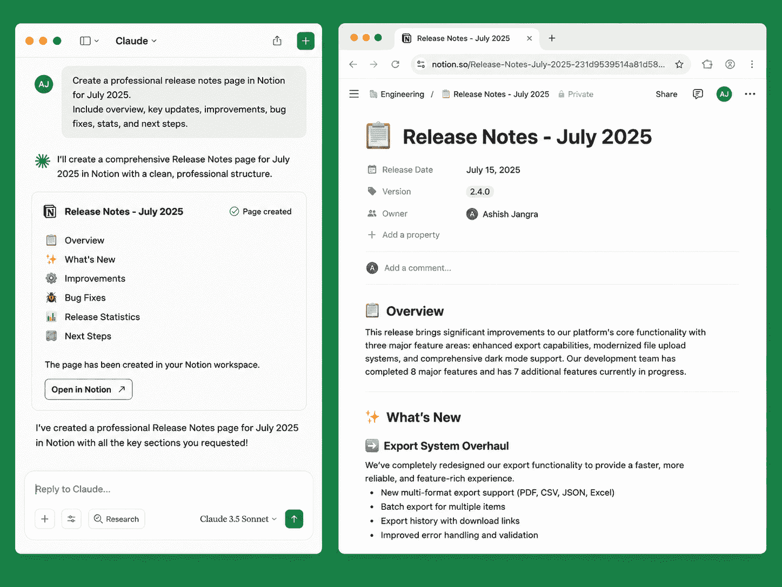Click the Research button
782x587 pixels.
[x=117, y=519]
